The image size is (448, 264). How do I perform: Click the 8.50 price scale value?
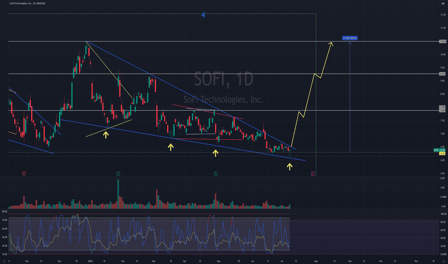(x=443, y=94)
